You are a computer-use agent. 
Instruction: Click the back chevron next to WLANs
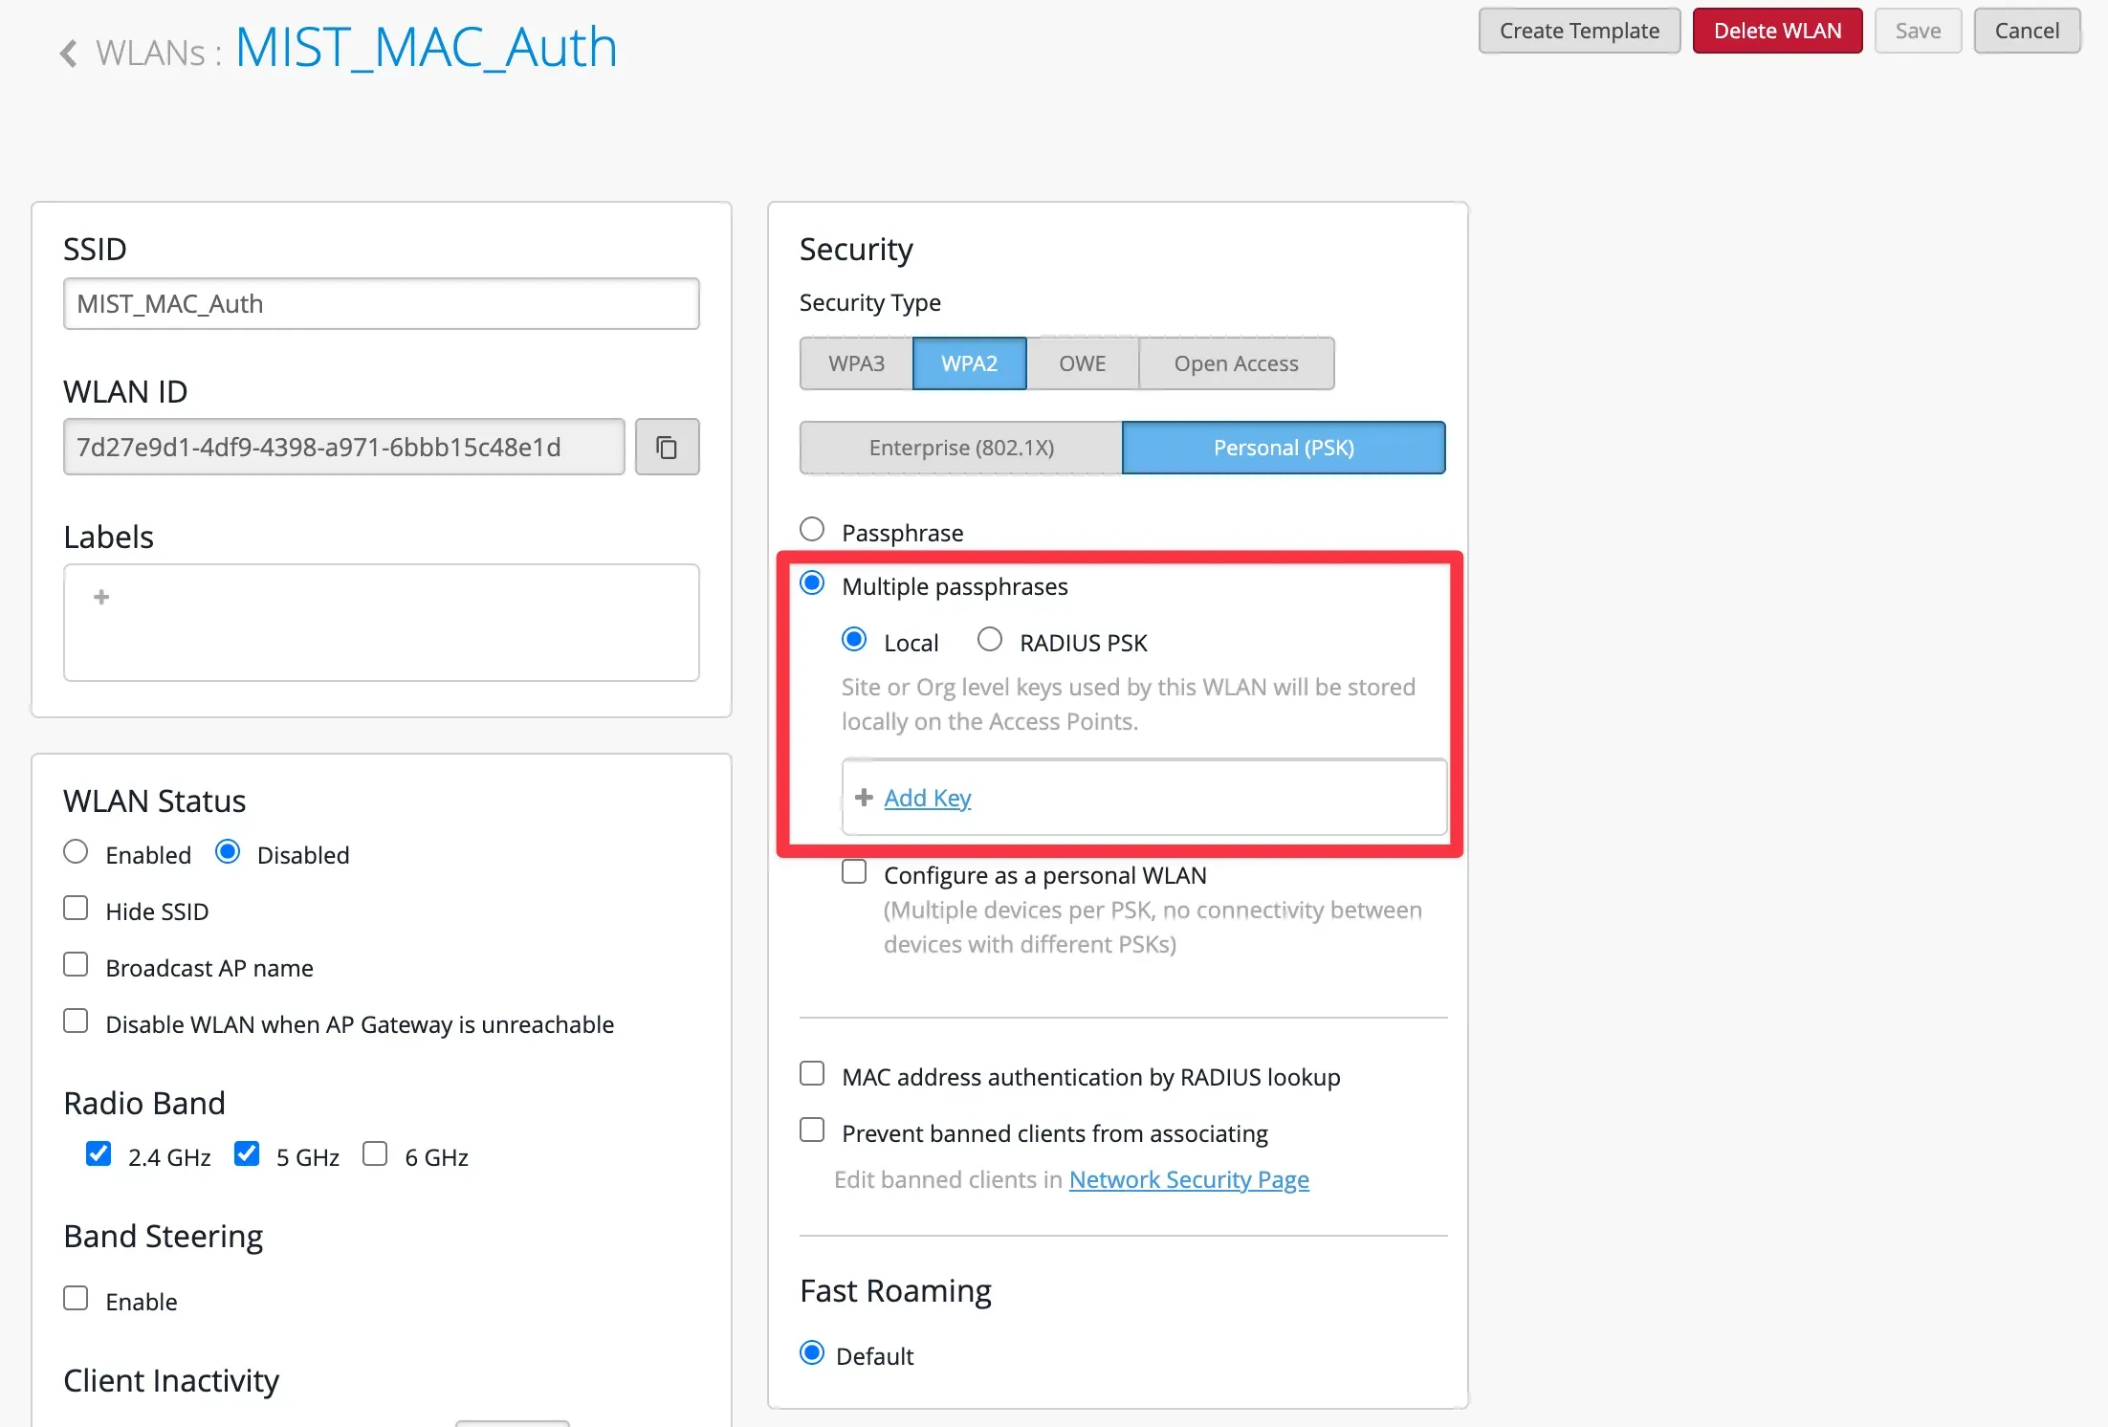click(68, 53)
